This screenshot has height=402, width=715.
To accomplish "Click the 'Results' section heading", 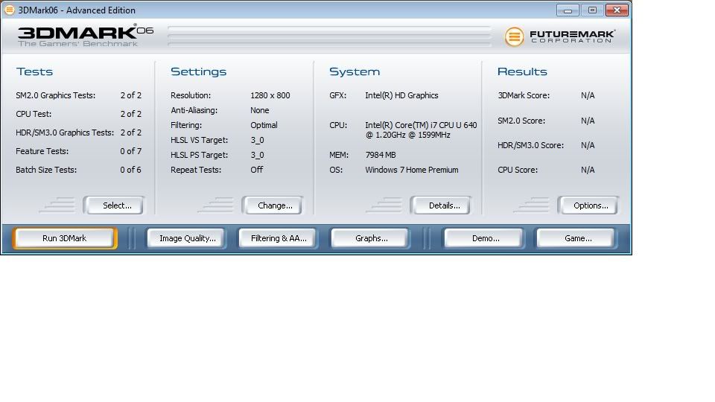I will click(522, 71).
